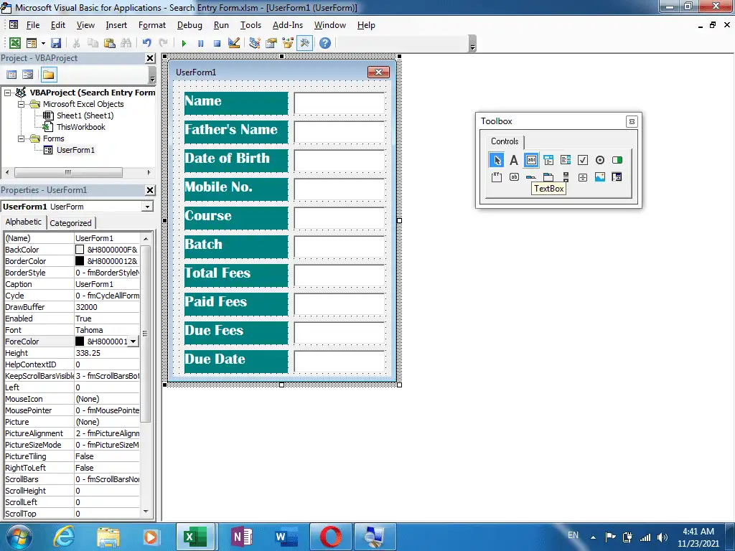
Task: Open Excel from the Windows taskbar
Action: (x=195, y=537)
